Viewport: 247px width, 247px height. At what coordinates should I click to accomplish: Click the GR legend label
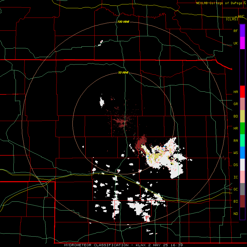point(235,104)
